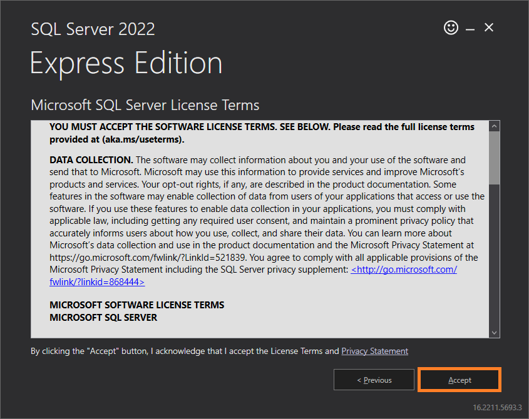Click the SQL Server 2022 header text
This screenshot has height=419, width=529.
pyautogui.click(x=93, y=29)
